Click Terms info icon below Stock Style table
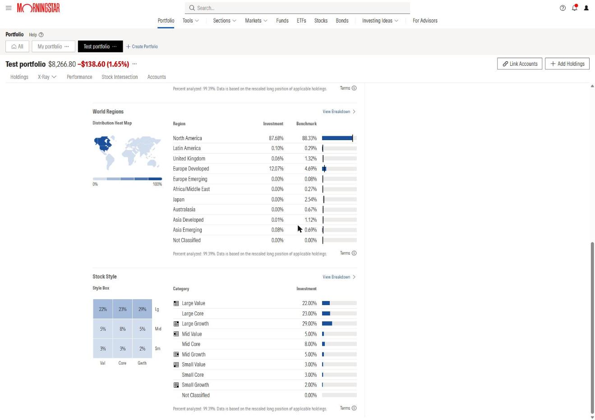Screen dimensions: 595x420 (354, 408)
